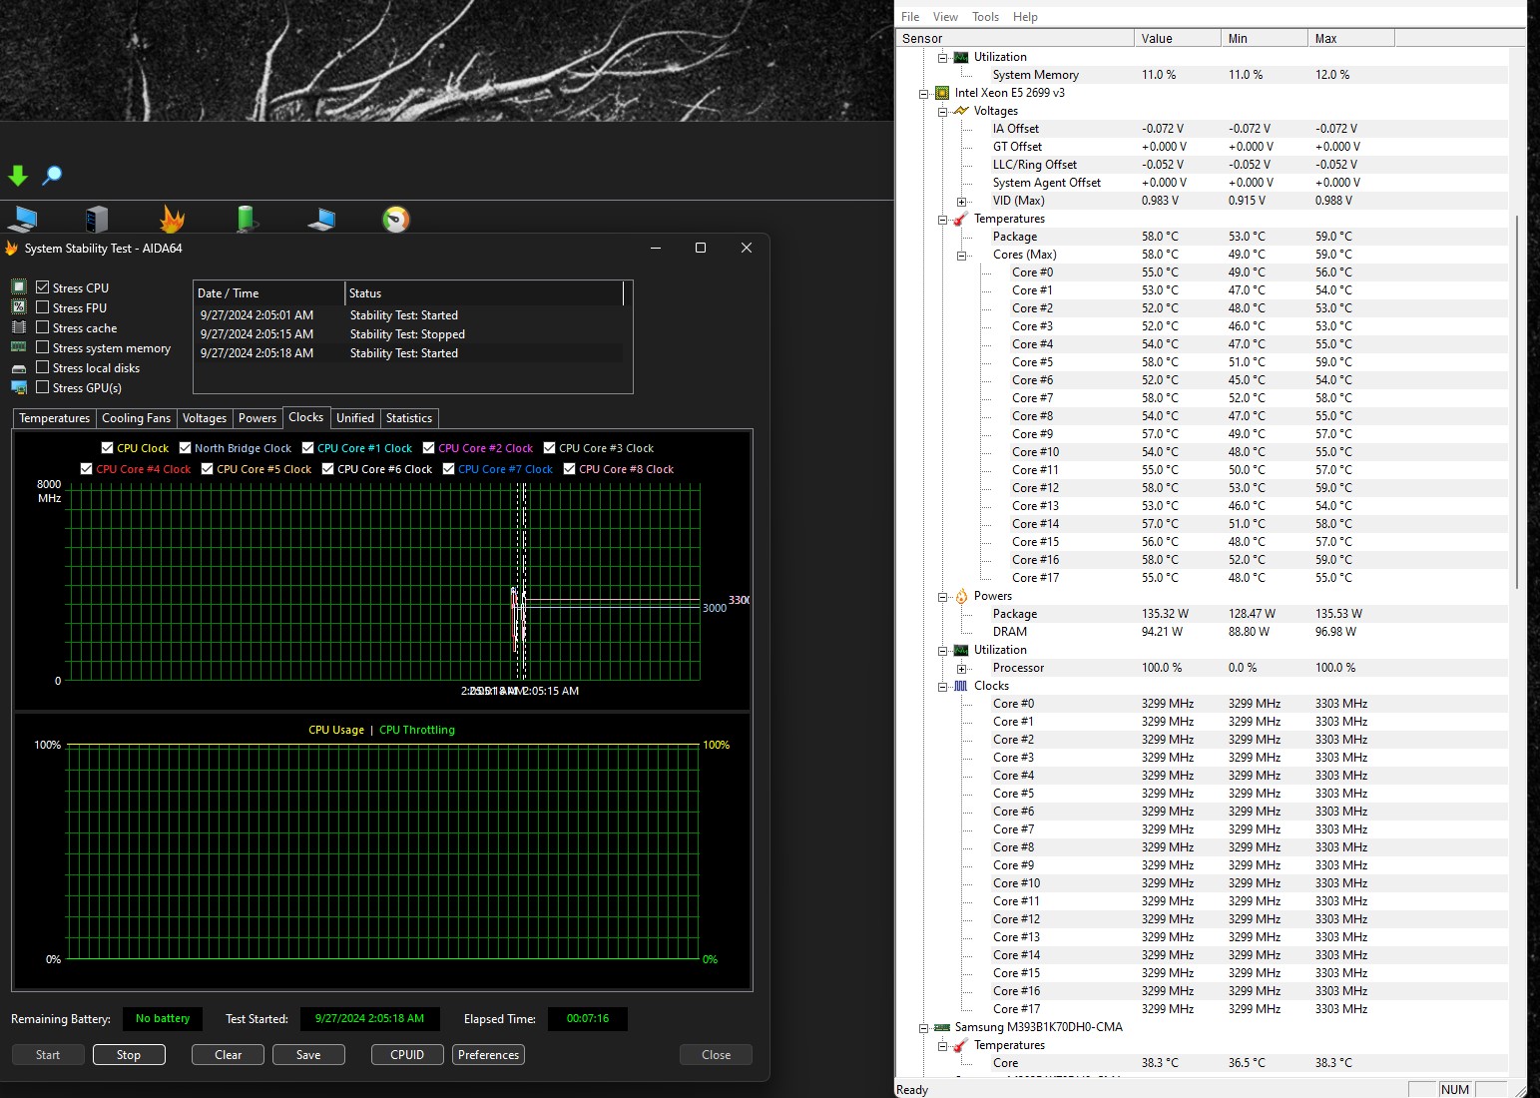The image size is (1540, 1098).
Task: Open the gauge benchmark icon in AIDA64 toolbar
Action: (x=396, y=219)
